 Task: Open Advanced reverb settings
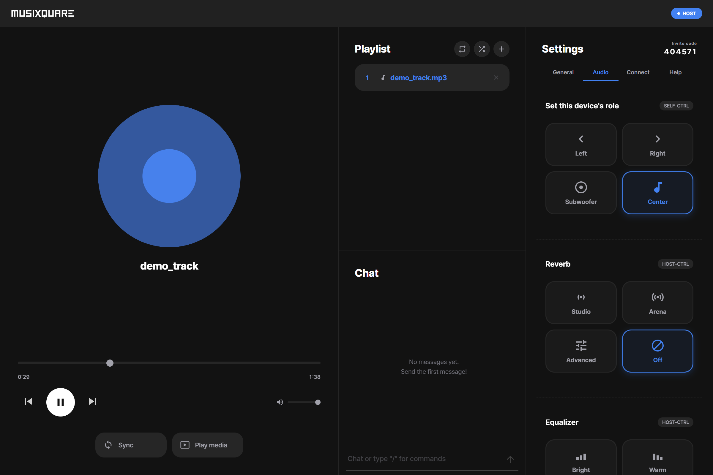(x=581, y=351)
